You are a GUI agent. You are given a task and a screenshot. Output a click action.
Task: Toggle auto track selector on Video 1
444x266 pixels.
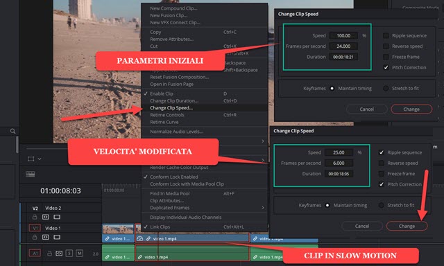pos(46,237)
